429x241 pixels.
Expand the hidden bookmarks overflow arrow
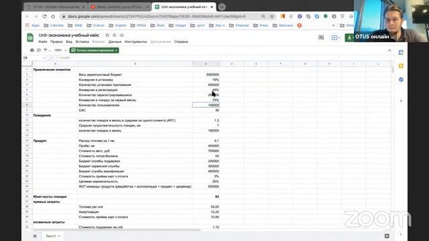tap(333, 25)
